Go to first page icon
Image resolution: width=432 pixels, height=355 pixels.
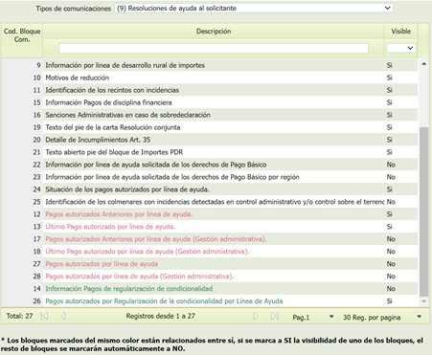[x=44, y=316]
